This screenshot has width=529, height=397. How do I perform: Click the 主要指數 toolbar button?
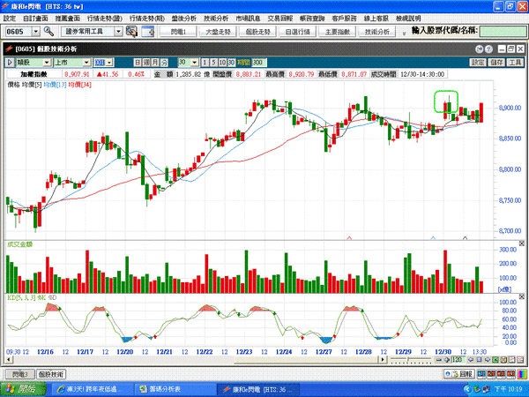[x=338, y=32]
